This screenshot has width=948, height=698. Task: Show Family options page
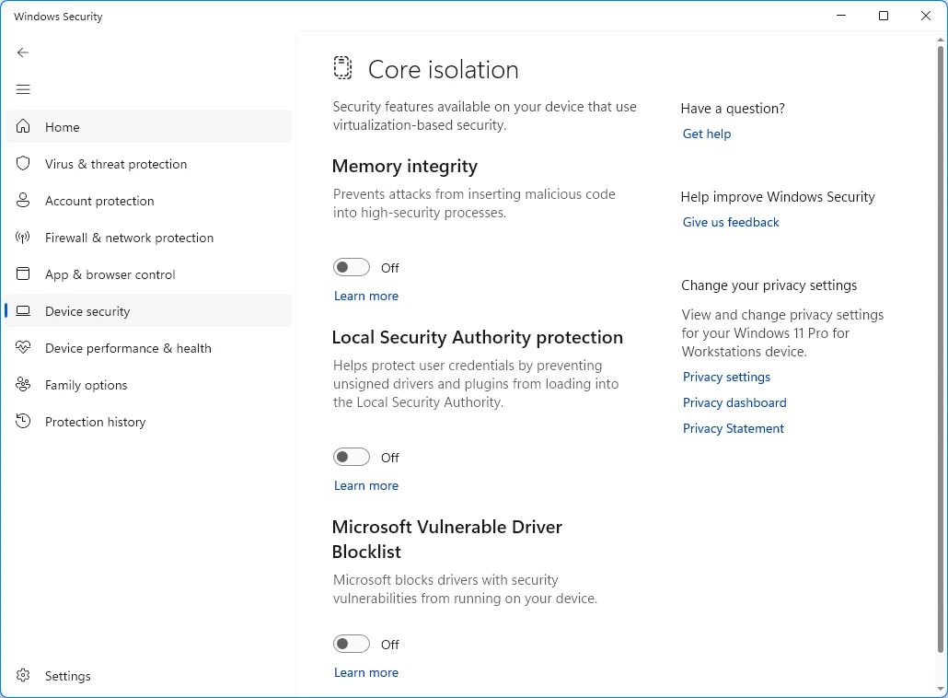pyautogui.click(x=148, y=385)
